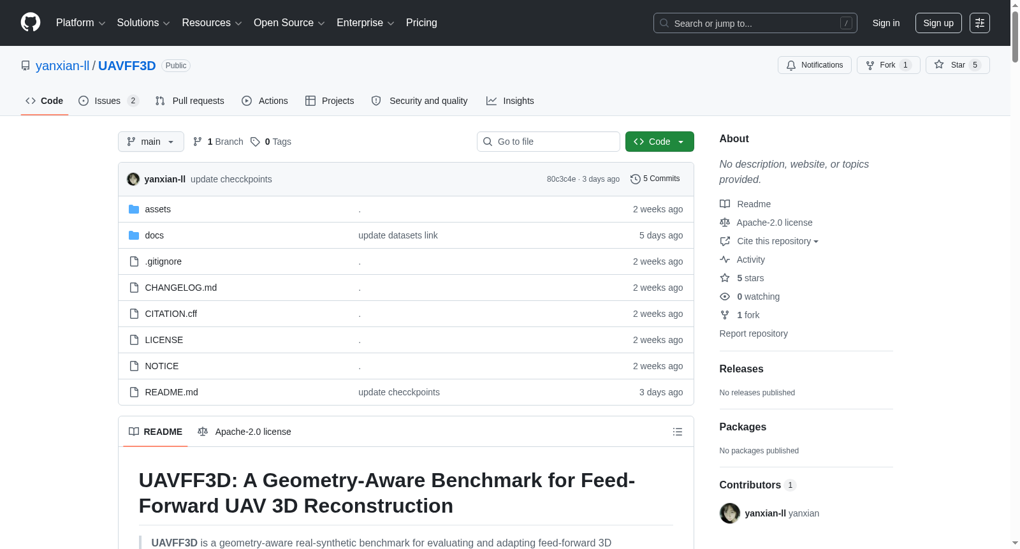Image resolution: width=1020 pixels, height=549 pixels.
Task: Click the LICENSE file icon
Action: pos(134,340)
